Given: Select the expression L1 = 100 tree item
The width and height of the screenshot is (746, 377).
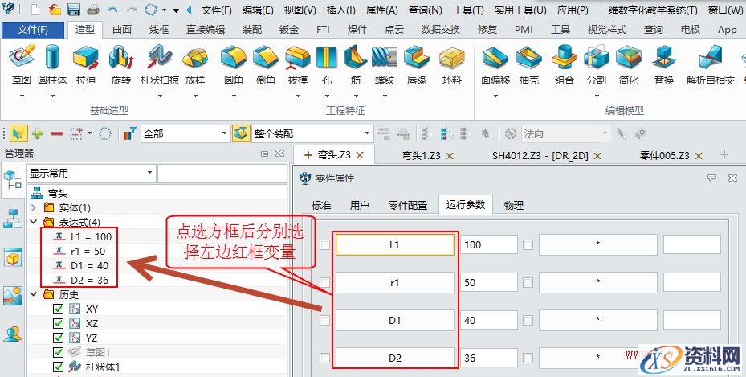Looking at the screenshot, I should (x=84, y=236).
